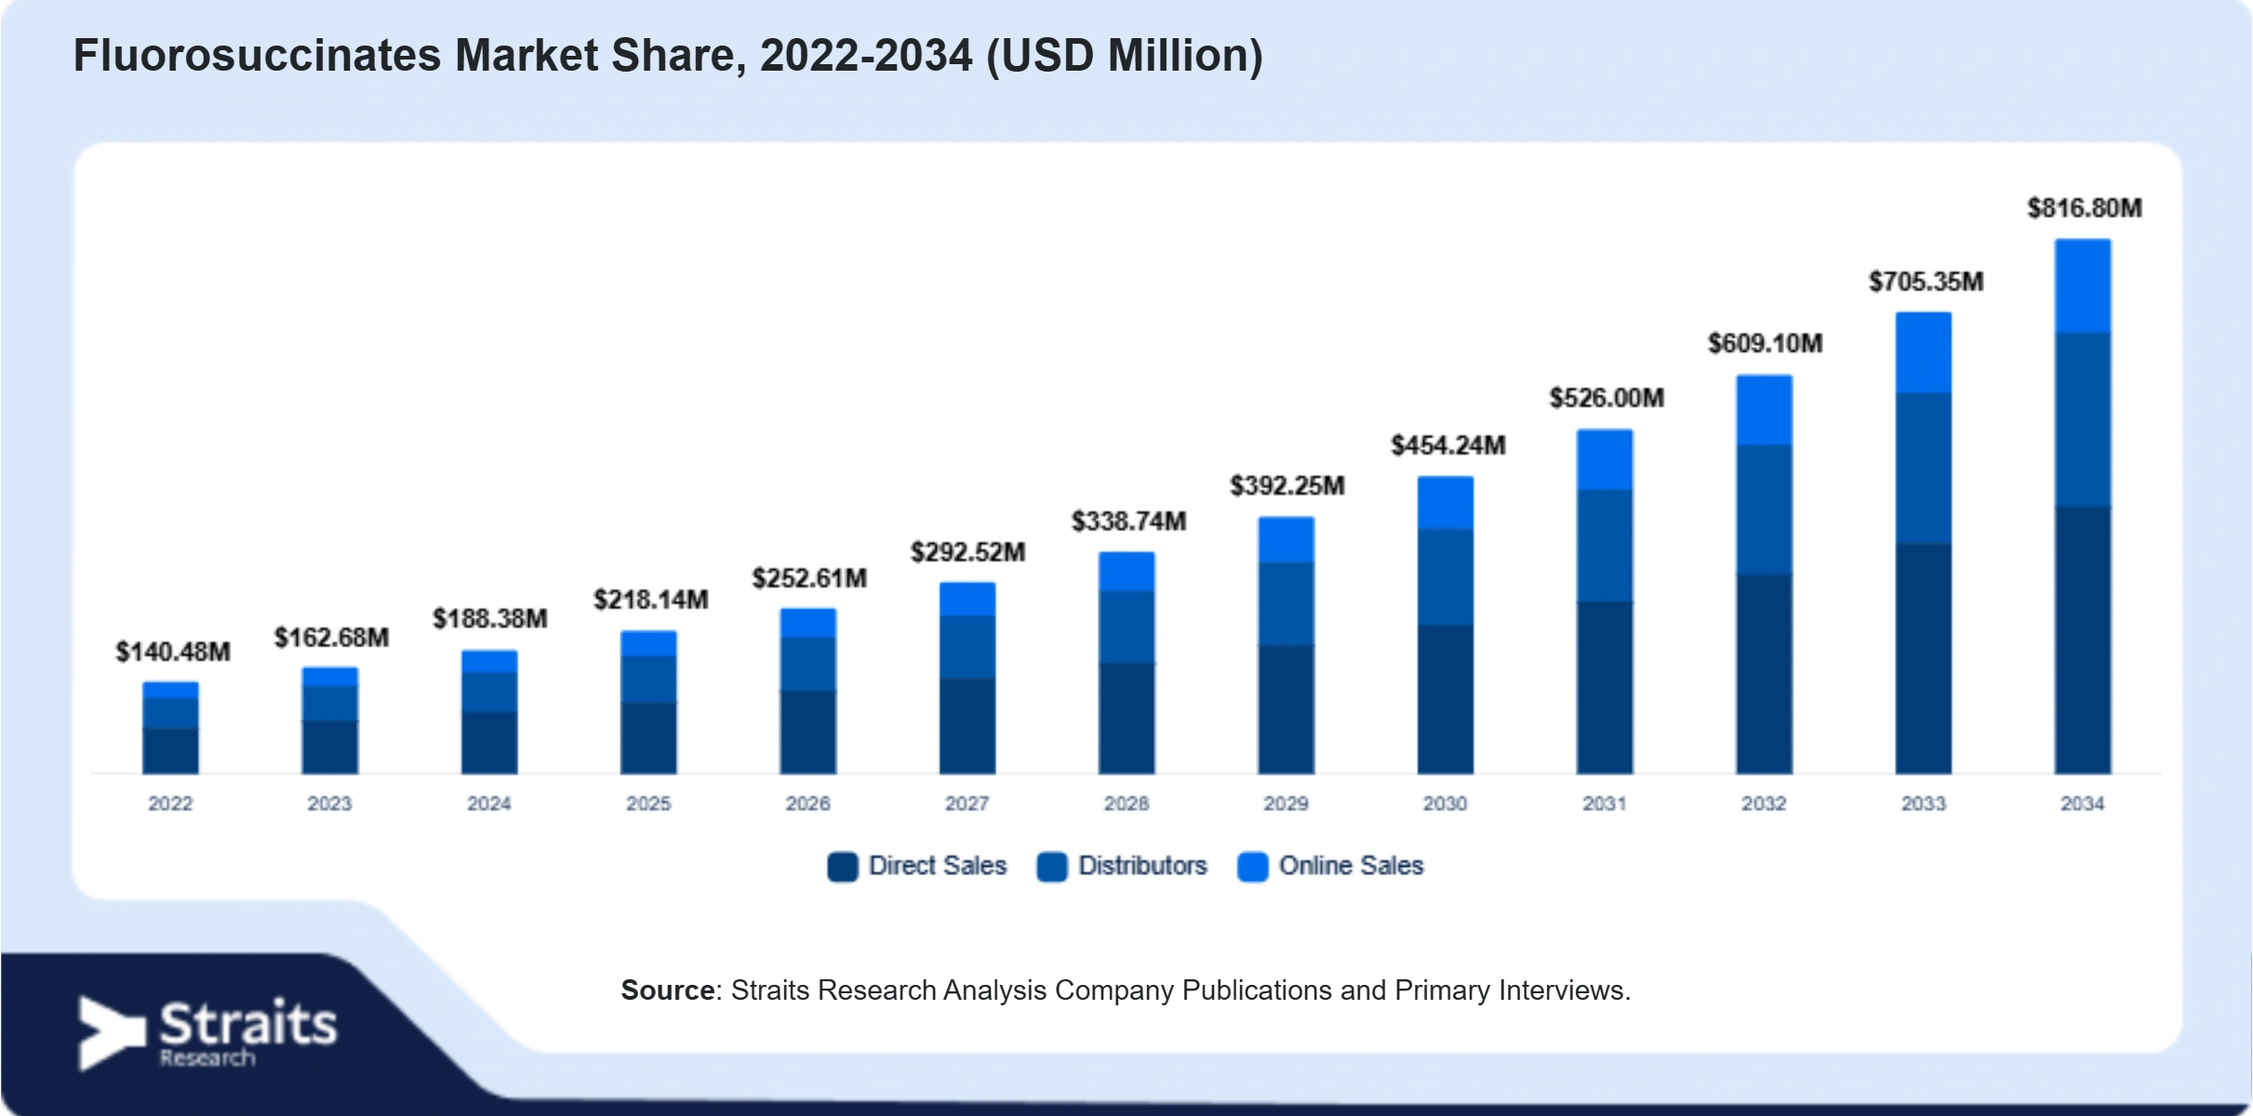Click the Direct Sales segment of 2032 bar
Image resolution: width=2253 pixels, height=1116 pixels.
tap(1765, 674)
